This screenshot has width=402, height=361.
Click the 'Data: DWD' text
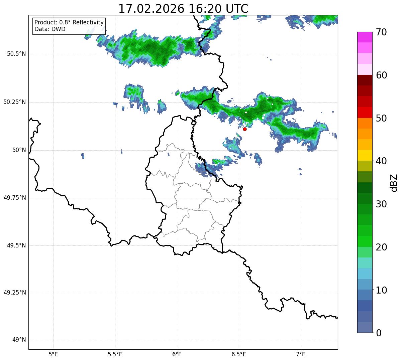click(x=50, y=29)
